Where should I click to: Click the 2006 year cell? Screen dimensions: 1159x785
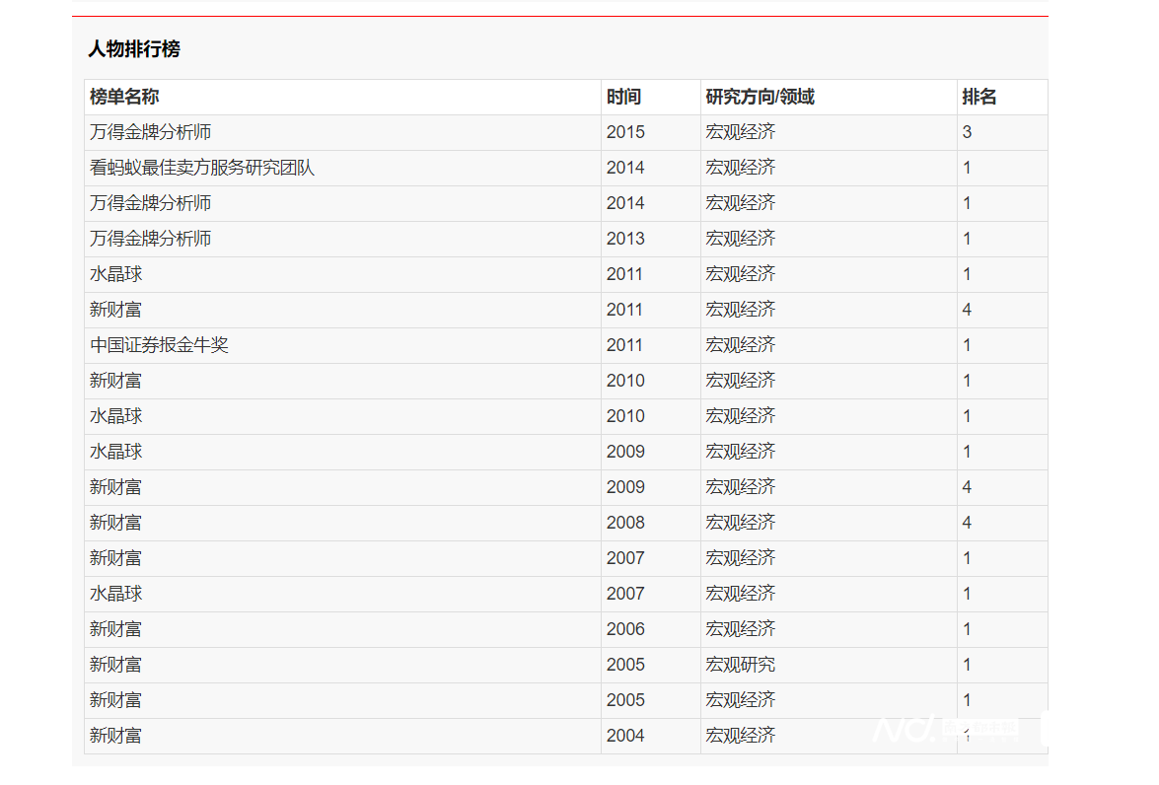tap(625, 629)
